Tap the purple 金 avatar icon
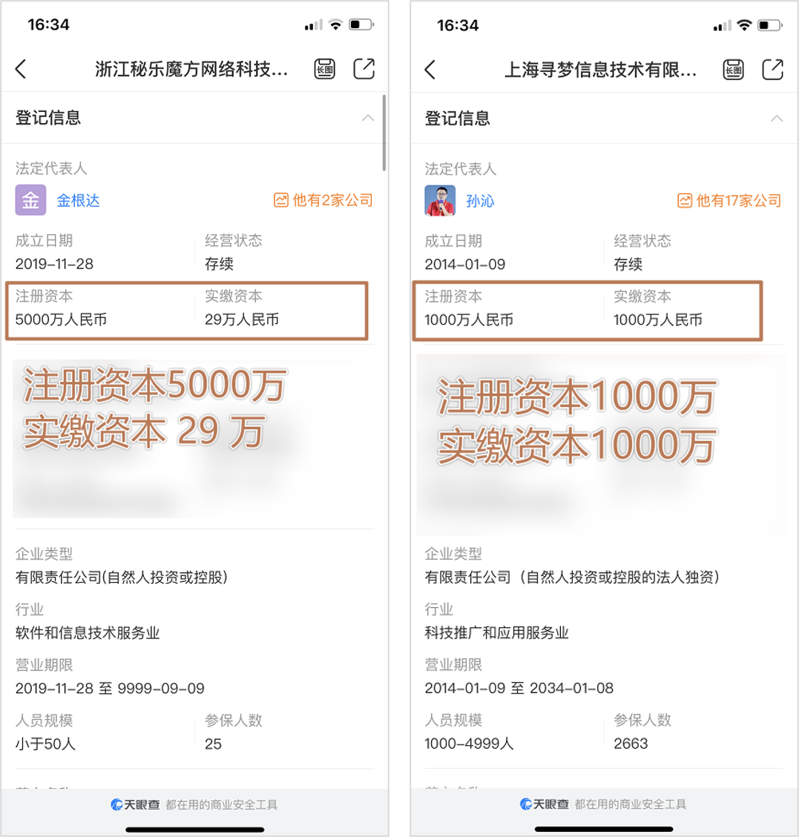The width and height of the screenshot is (799, 837). (30, 200)
